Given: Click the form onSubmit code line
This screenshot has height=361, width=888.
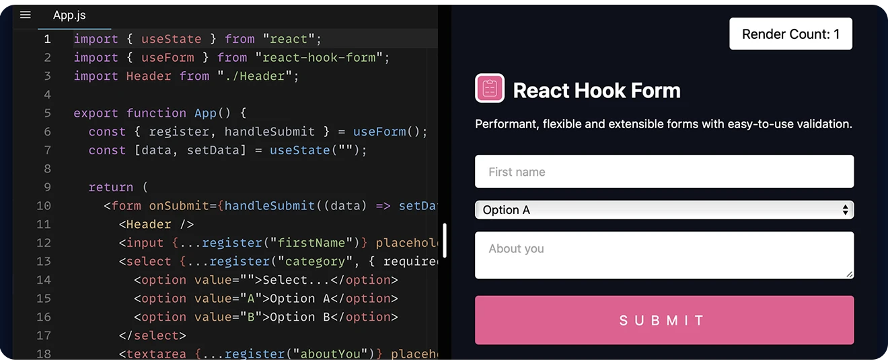Looking at the screenshot, I should 270,206.
